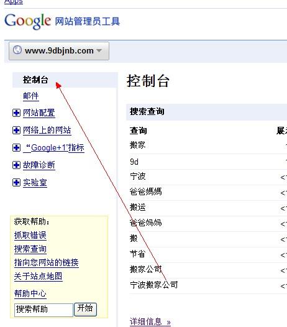This screenshot has height=327, width=287.
Task: Open 关于站点地图 help link
Action: pos(38,276)
